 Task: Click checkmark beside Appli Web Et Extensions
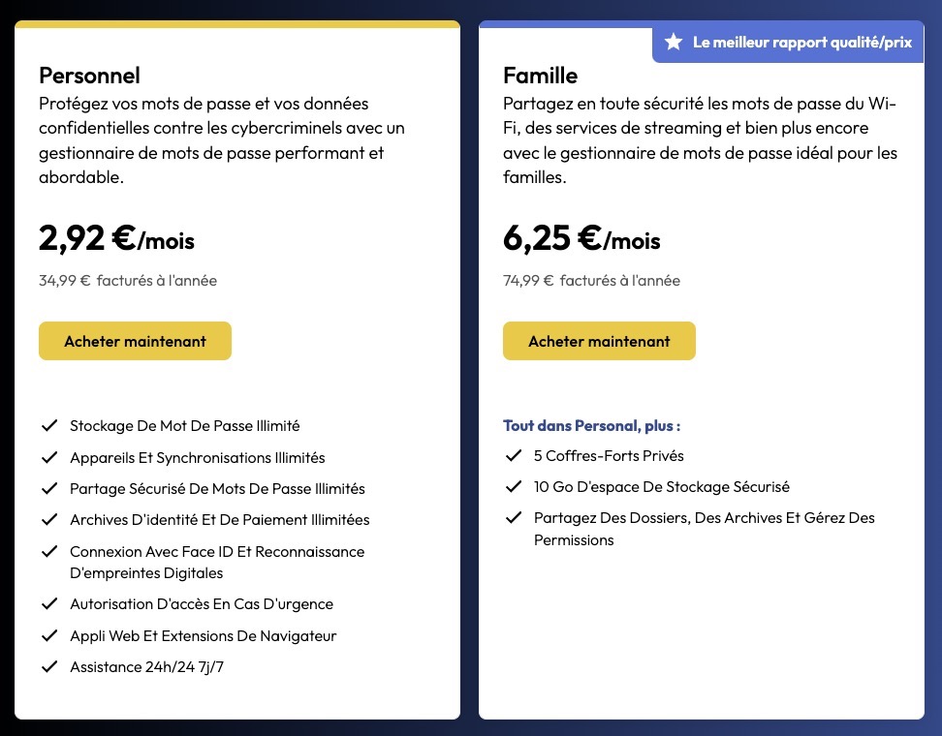coord(48,635)
